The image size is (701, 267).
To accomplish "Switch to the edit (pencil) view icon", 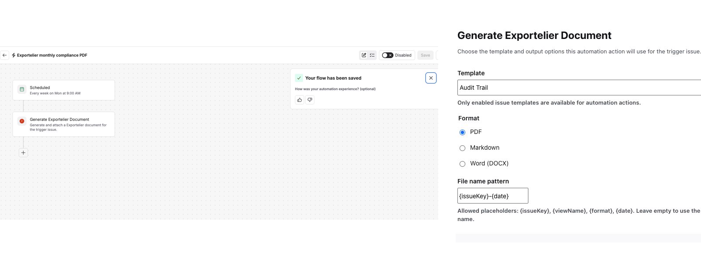I will [364, 55].
